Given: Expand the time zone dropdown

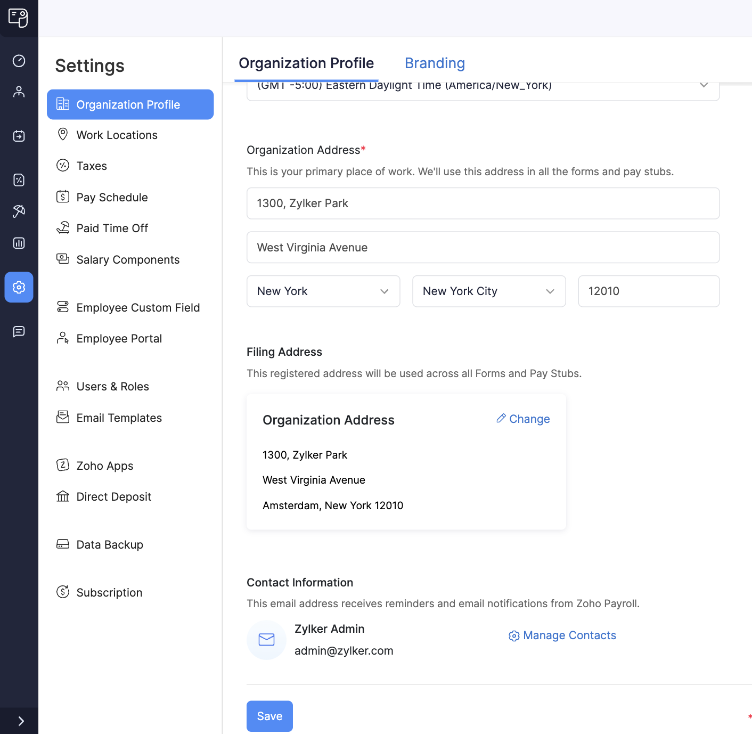Looking at the screenshot, I should tap(704, 85).
